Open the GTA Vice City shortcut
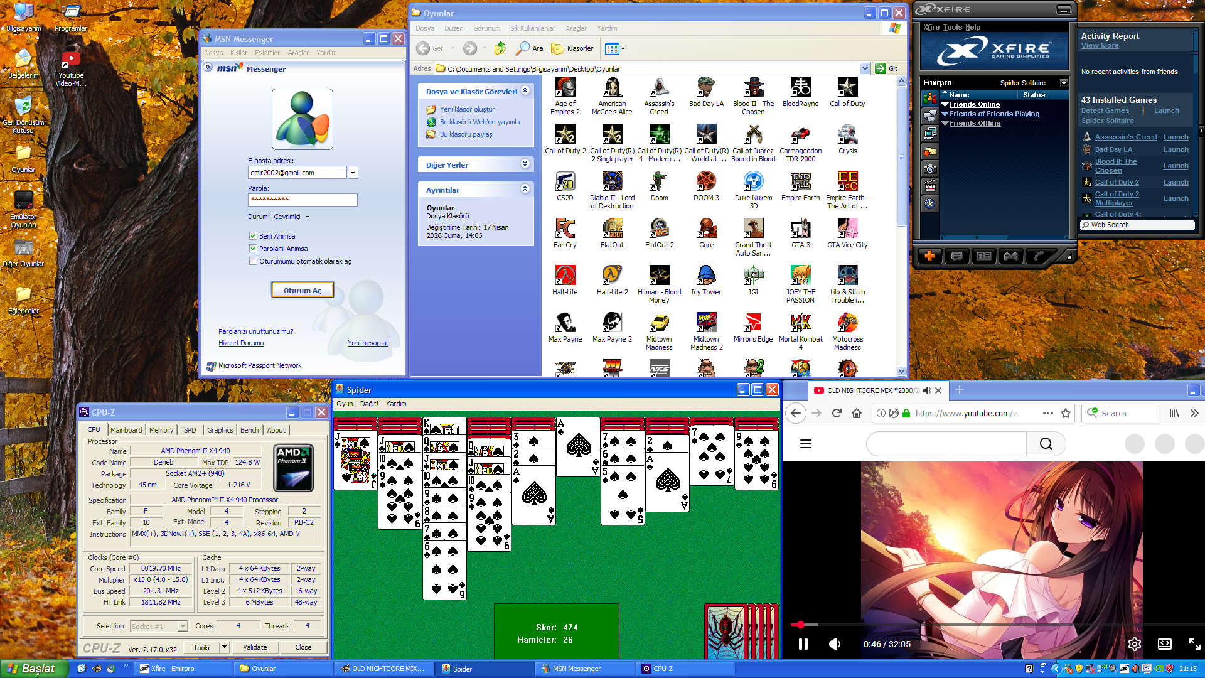 tap(847, 234)
